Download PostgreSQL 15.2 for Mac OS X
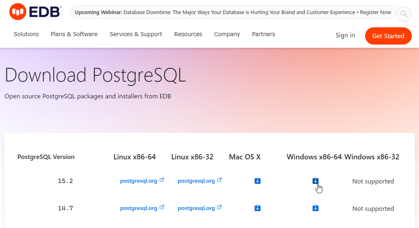The width and height of the screenshot is (419, 228). pyautogui.click(x=258, y=181)
